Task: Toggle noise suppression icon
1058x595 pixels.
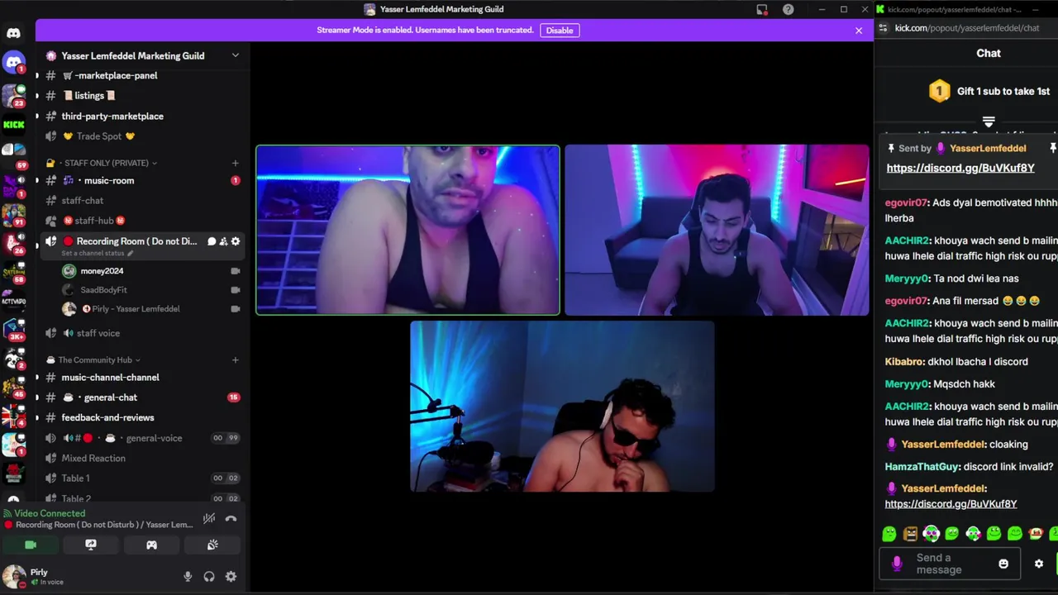Action: click(x=209, y=519)
